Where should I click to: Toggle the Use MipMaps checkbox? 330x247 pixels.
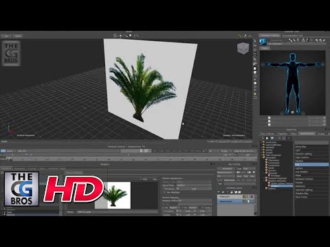coord(164,193)
